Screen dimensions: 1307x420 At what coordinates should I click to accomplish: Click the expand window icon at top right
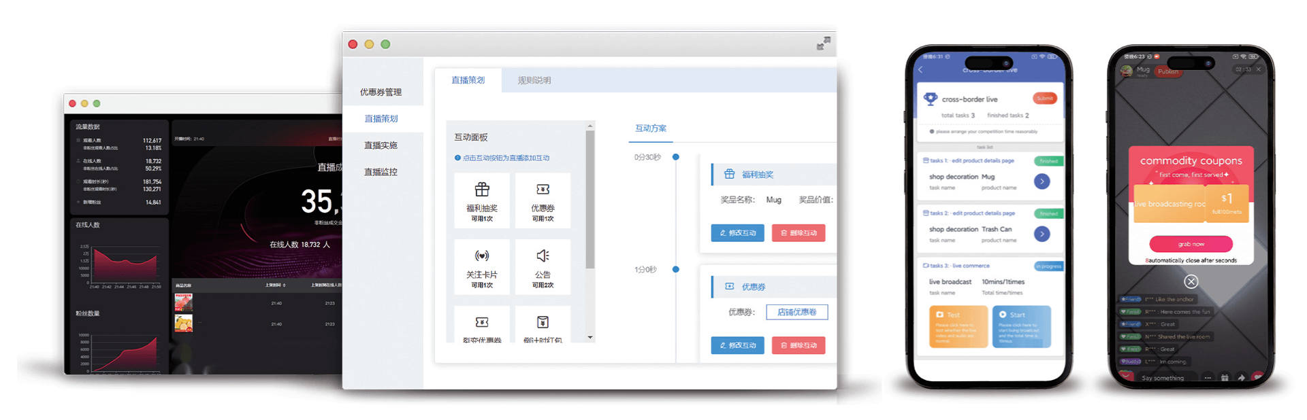click(824, 44)
